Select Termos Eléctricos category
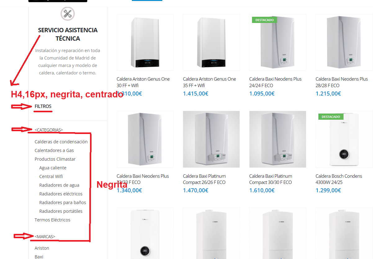Image resolution: width=373 pixels, height=259 pixels. click(x=52, y=220)
